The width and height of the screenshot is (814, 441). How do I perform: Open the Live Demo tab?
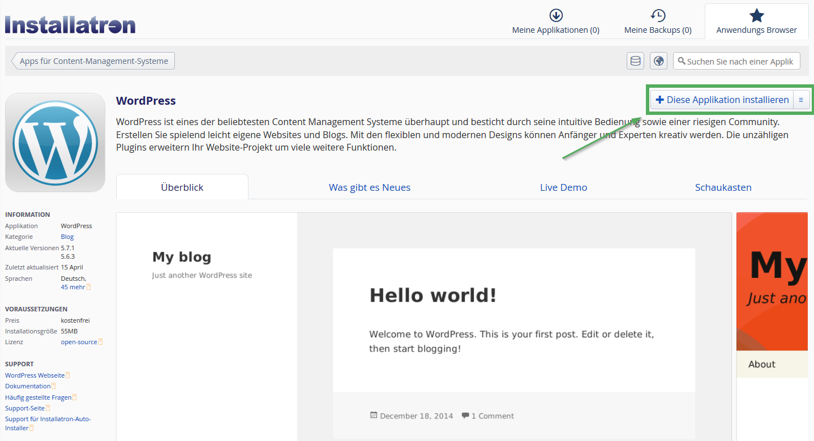(564, 187)
